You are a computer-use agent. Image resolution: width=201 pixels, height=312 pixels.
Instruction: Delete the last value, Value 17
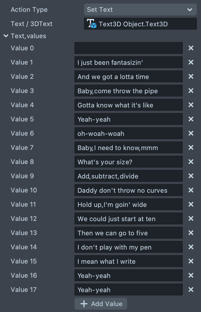191,290
